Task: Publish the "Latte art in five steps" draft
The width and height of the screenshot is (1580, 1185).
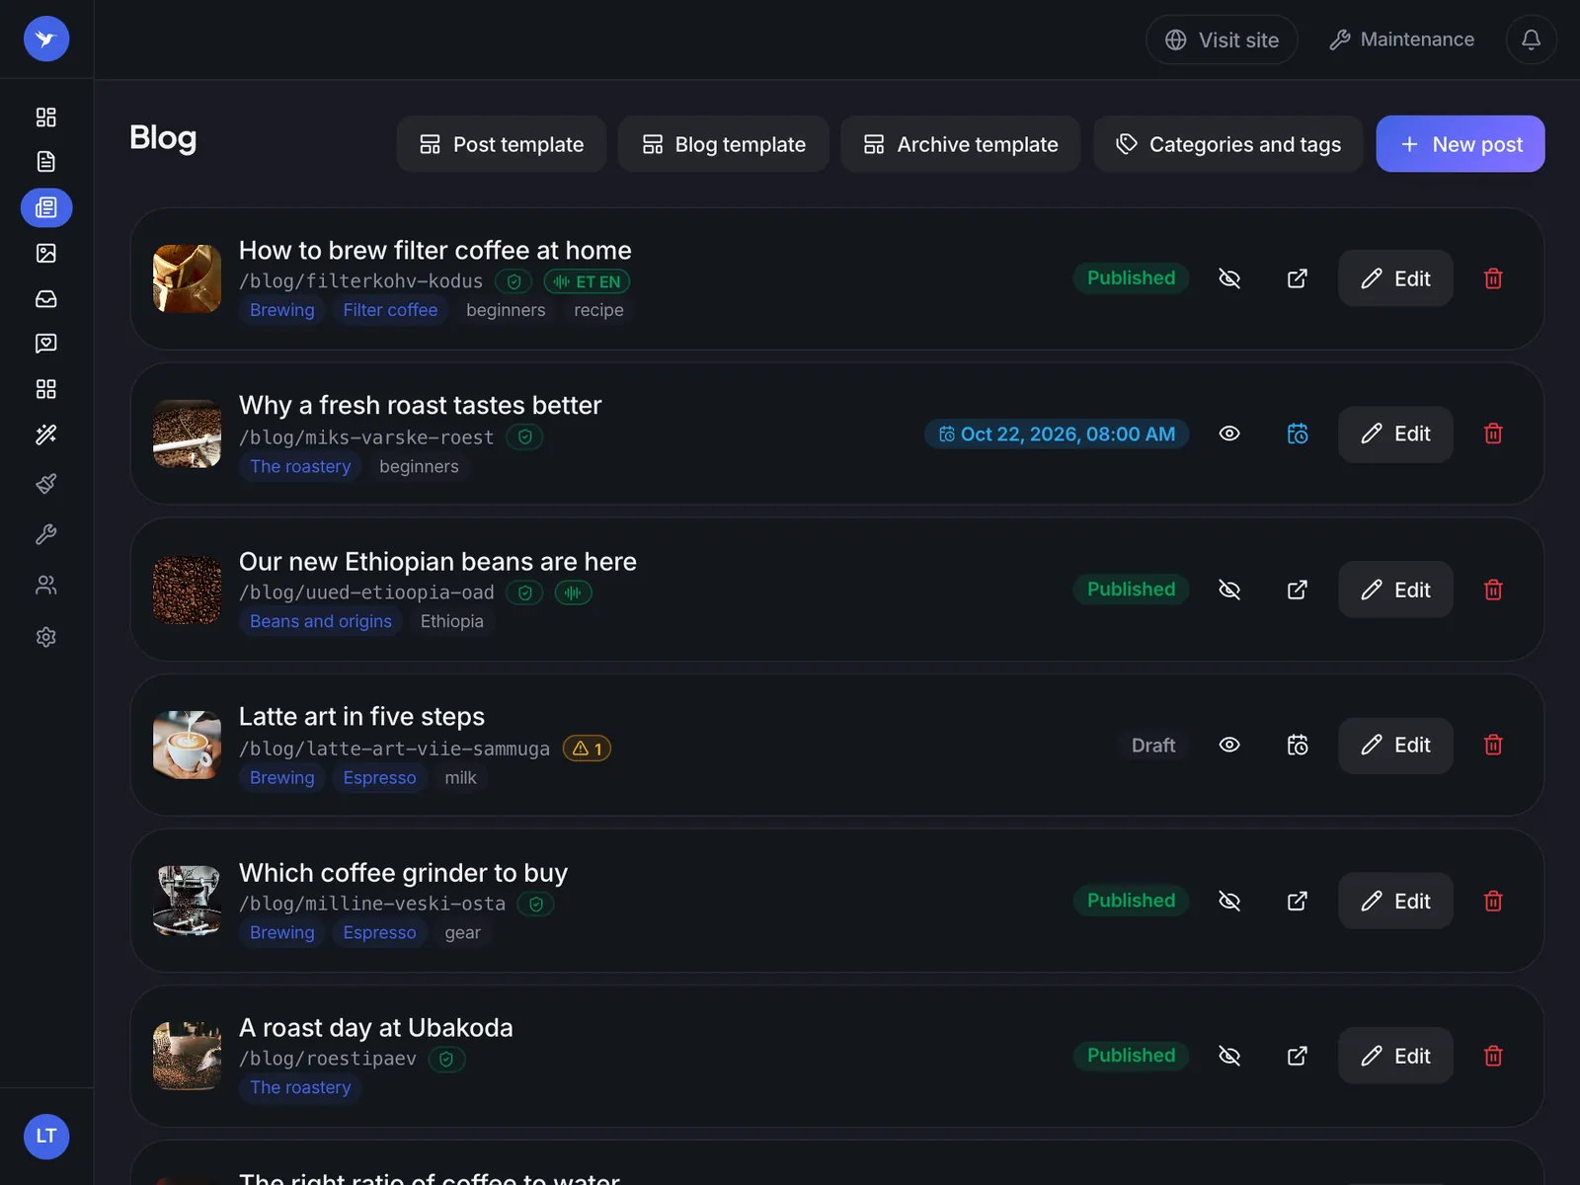Action: 1229,746
